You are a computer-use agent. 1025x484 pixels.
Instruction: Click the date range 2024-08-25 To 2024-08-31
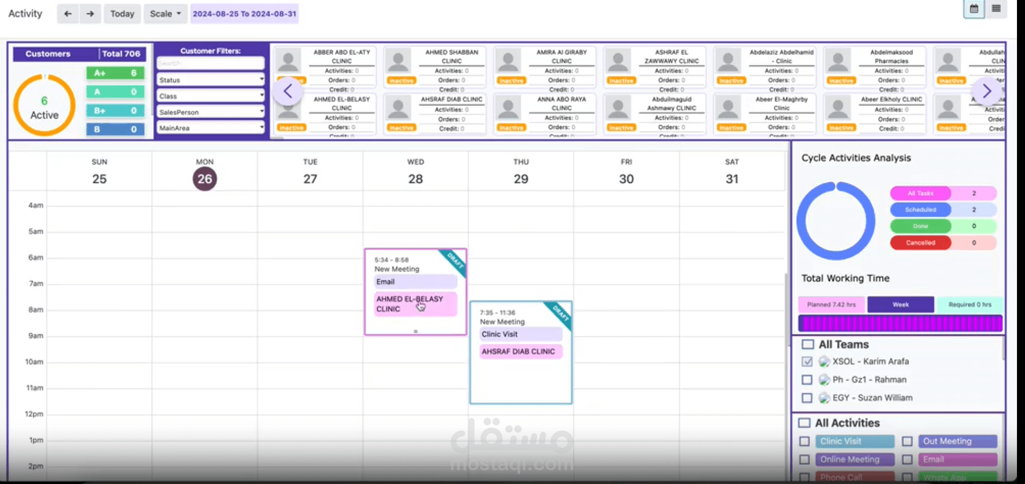[244, 13]
